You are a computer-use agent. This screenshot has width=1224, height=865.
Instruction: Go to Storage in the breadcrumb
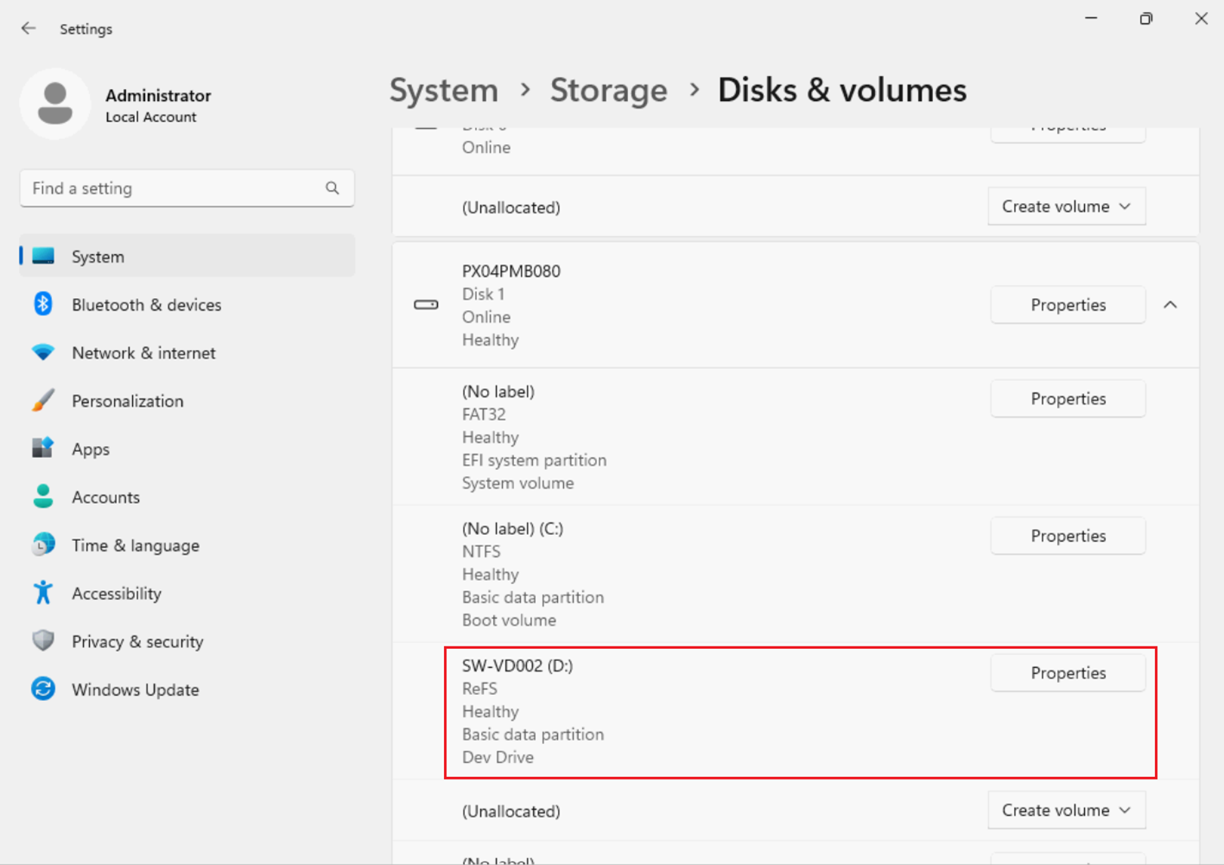click(608, 90)
